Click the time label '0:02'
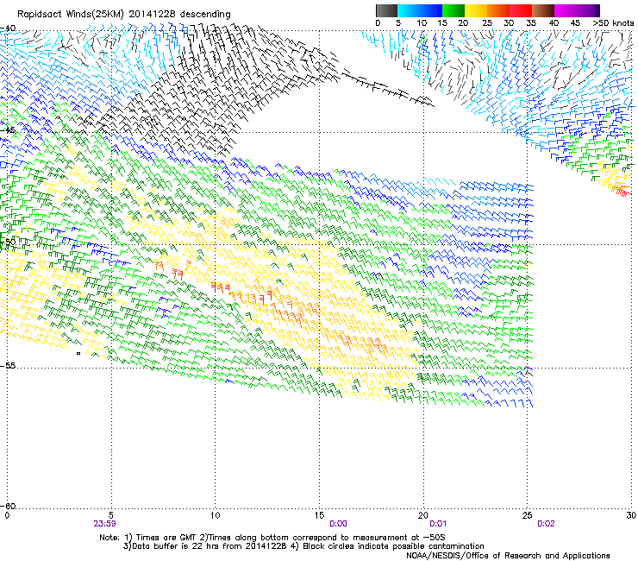This screenshot has height=561, width=638. point(546,524)
